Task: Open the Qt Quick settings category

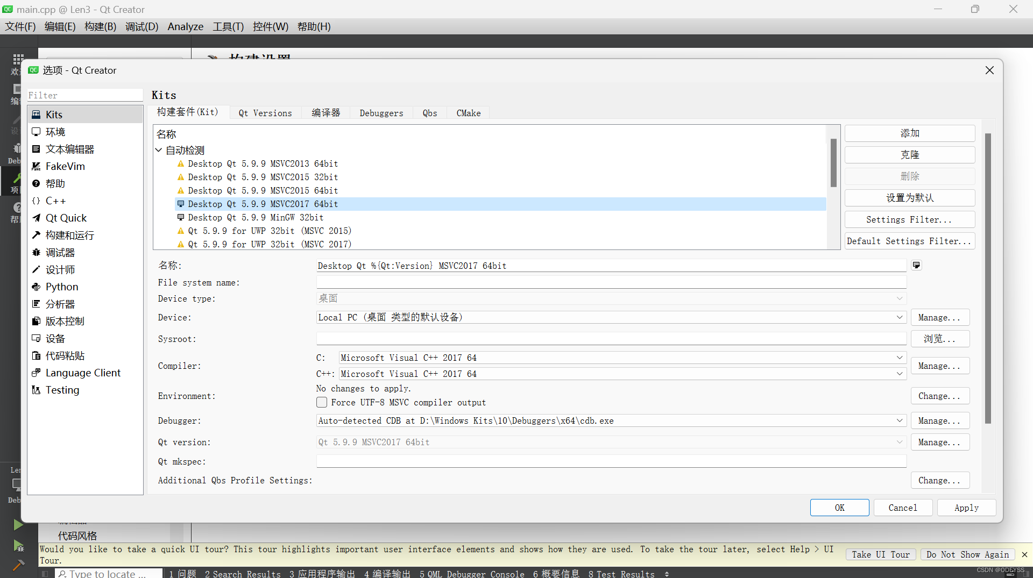Action: click(85, 218)
